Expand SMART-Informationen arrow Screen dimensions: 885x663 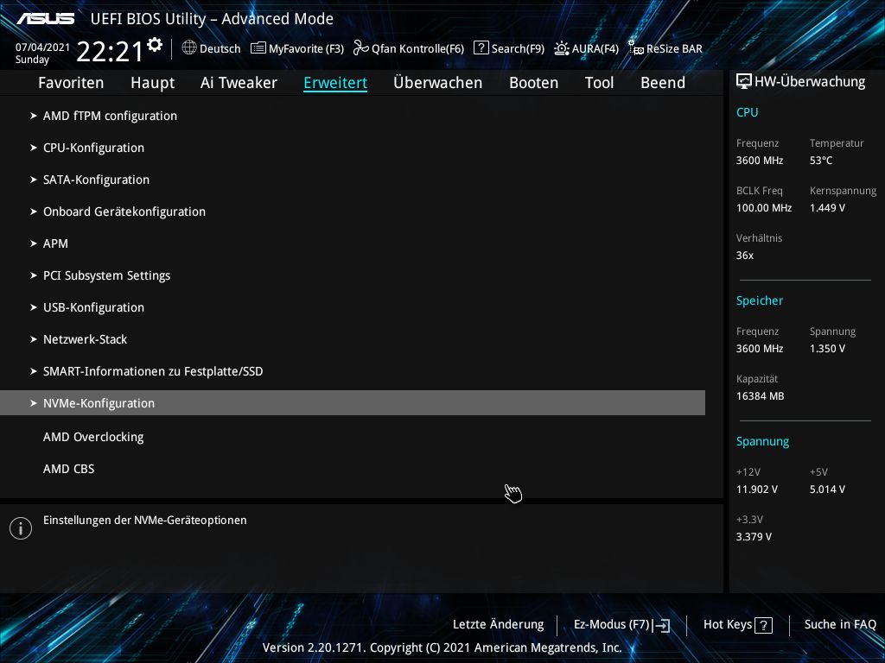pyautogui.click(x=34, y=371)
